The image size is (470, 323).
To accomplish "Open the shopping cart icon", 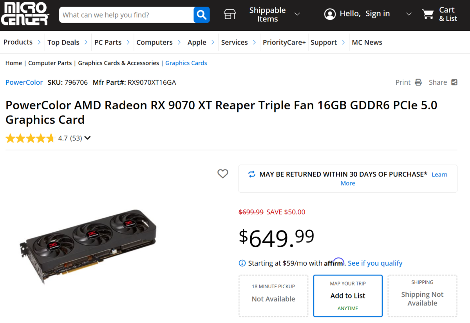I will click(428, 14).
